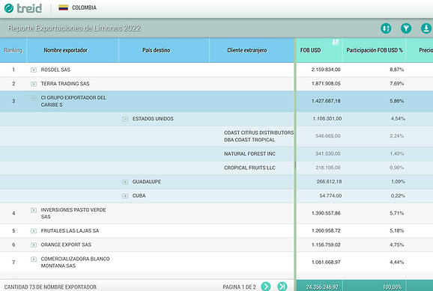Open the sort options icon in header
Image resolution: width=433 pixels, height=291 pixels.
[386, 28]
